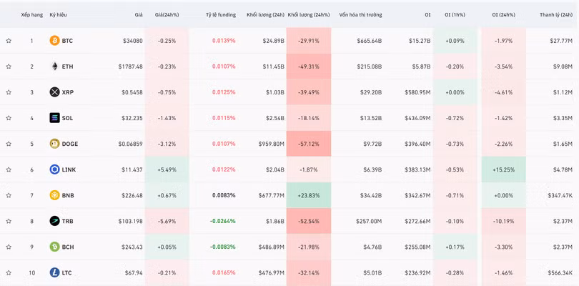Click the LINK coin icon
Image resolution: width=579 pixels, height=286 pixels.
(54, 169)
